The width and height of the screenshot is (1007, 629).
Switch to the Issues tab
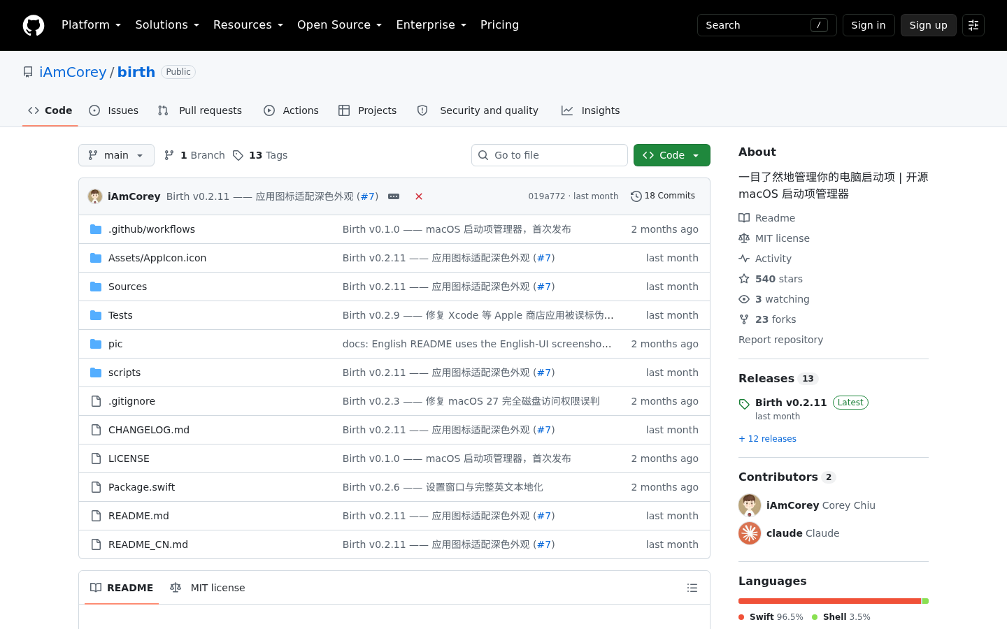point(114,110)
